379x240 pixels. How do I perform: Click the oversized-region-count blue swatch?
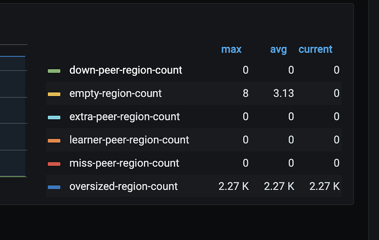(54, 187)
